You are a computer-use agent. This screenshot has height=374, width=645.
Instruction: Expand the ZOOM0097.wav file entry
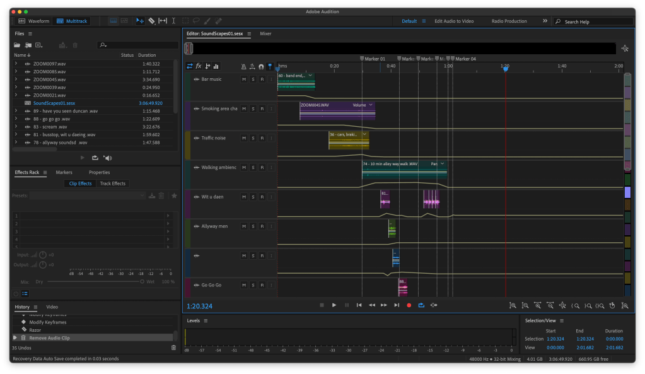click(x=16, y=64)
